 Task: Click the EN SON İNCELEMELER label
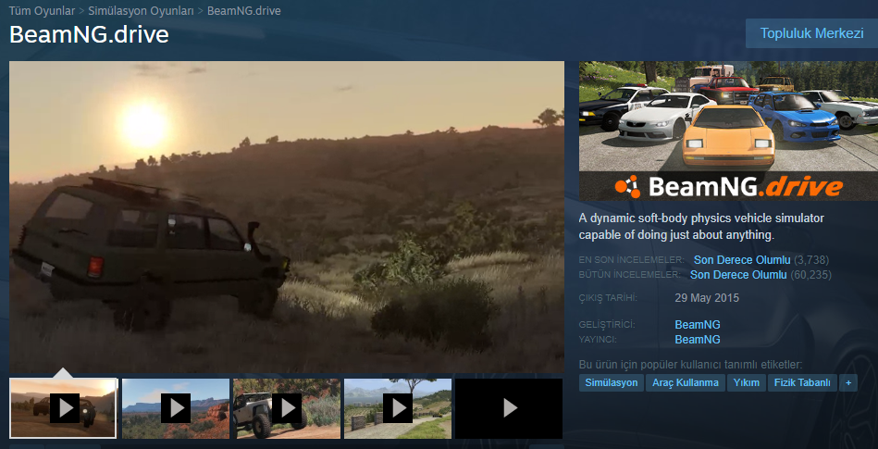pyautogui.click(x=632, y=260)
